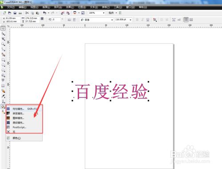Click the Application launcher icon

pyautogui.click(x=75, y=13)
